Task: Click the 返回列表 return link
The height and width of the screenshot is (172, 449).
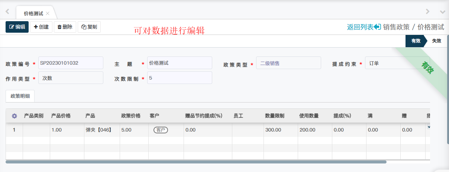Action: coord(364,27)
